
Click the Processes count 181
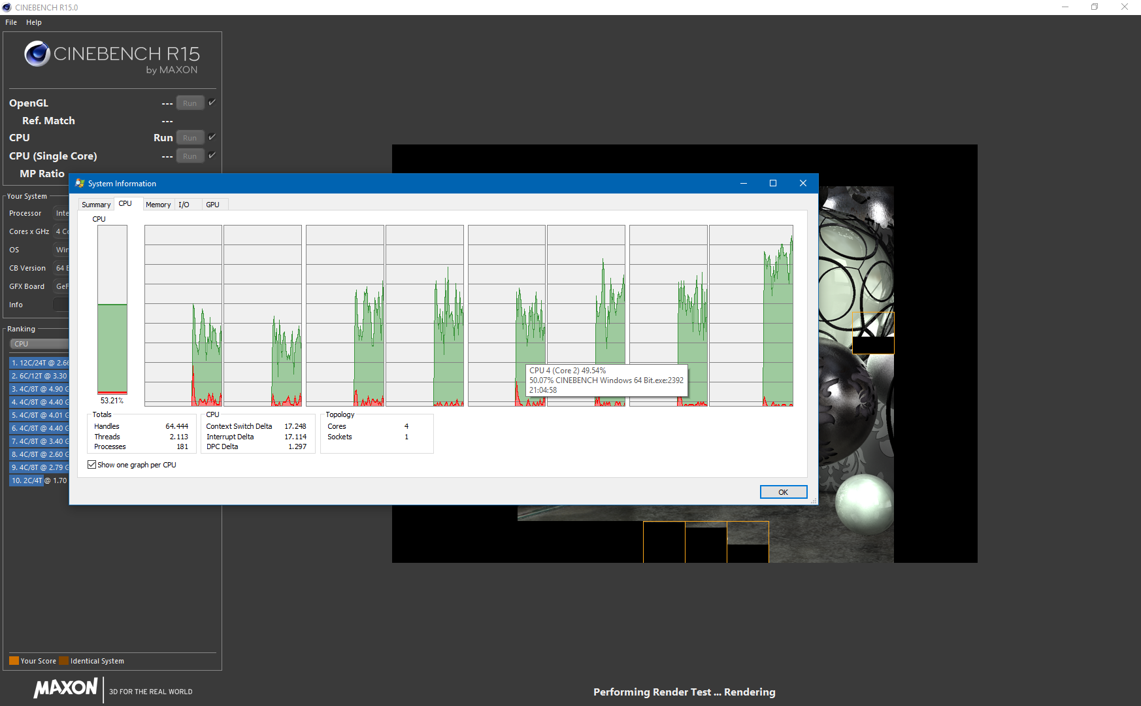pos(182,446)
